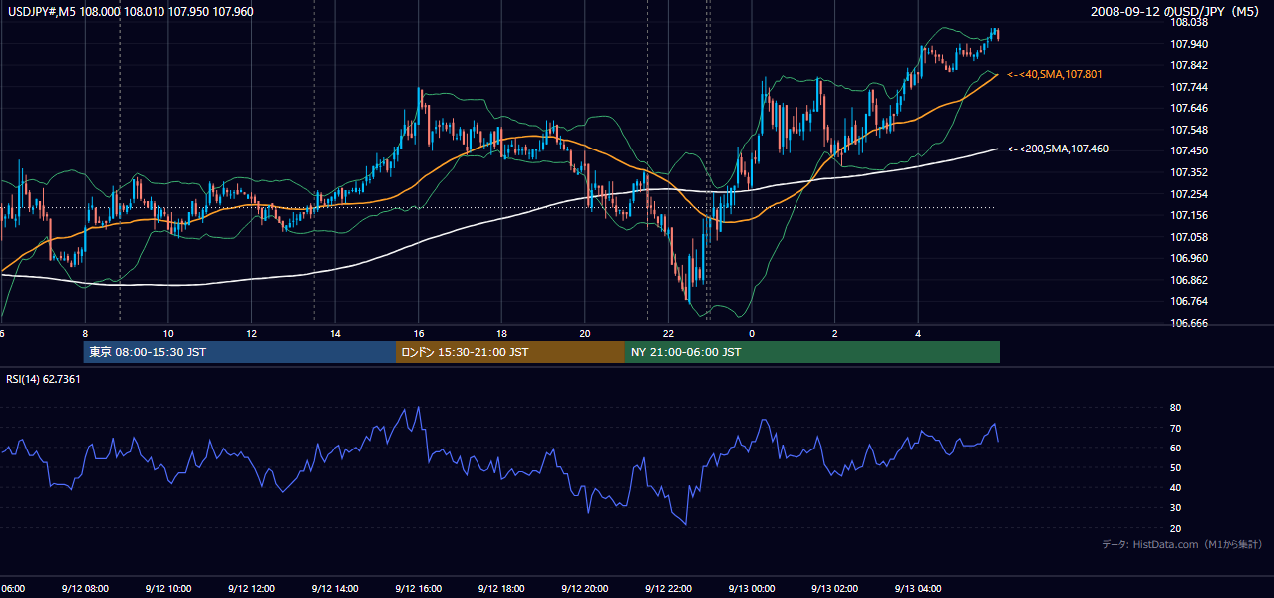
Task: Select the NY 21:00-06:00 JST session bar
Action: 812,352
